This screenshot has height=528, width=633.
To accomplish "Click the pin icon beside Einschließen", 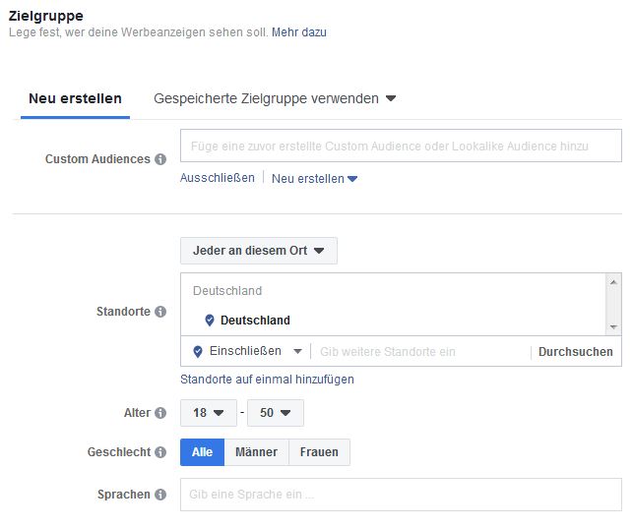I will pos(198,351).
